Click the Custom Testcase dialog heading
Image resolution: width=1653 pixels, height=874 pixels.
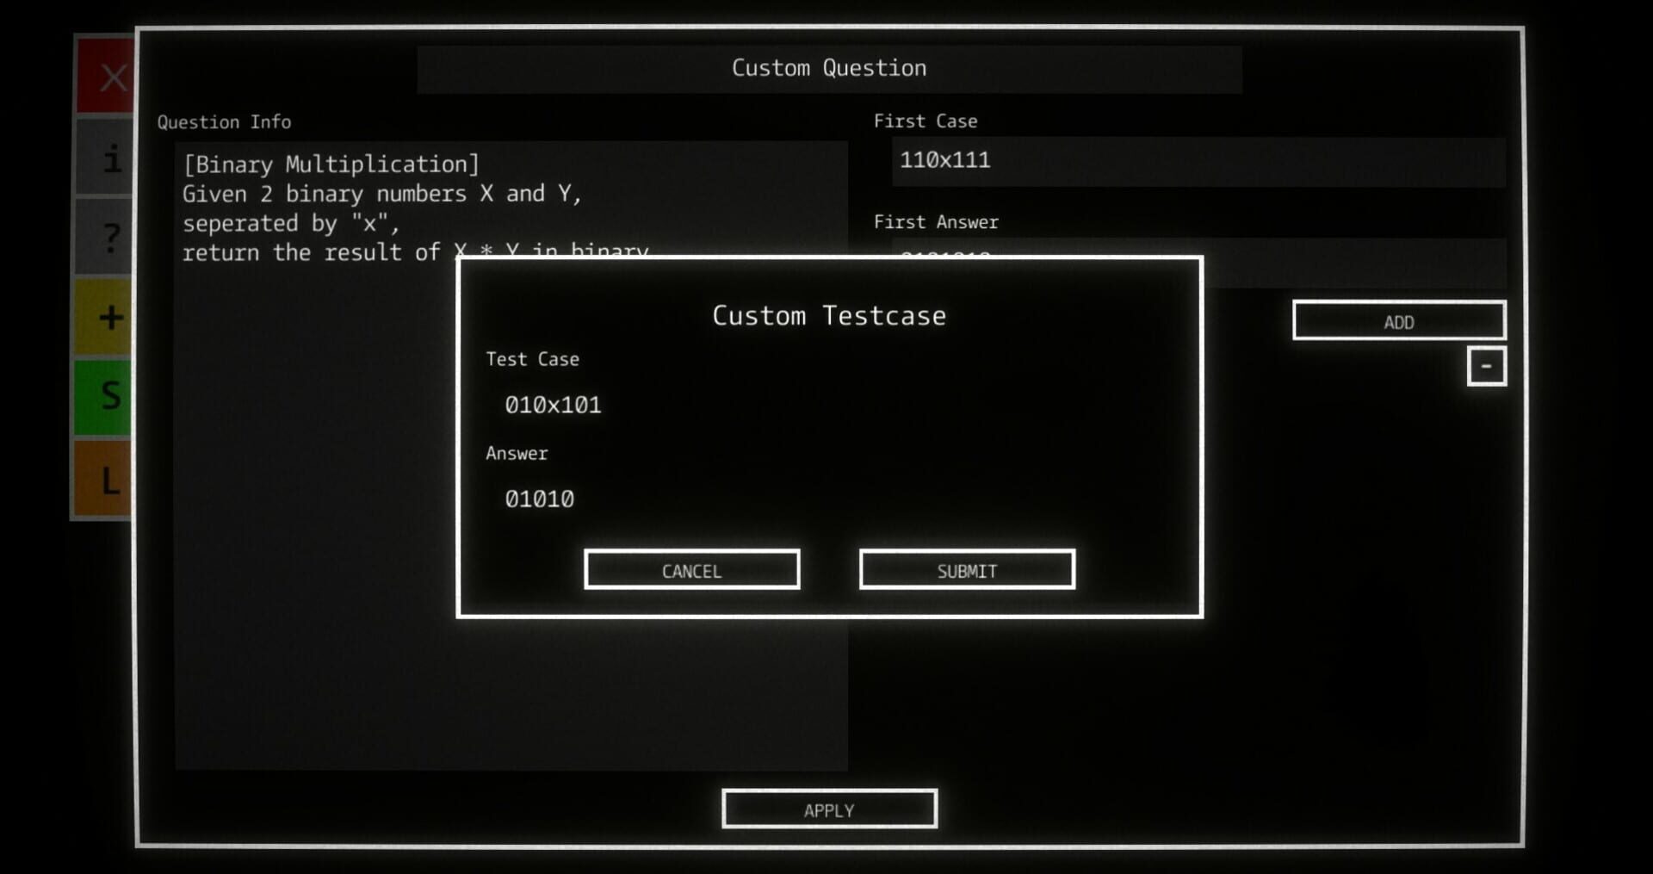tap(829, 316)
